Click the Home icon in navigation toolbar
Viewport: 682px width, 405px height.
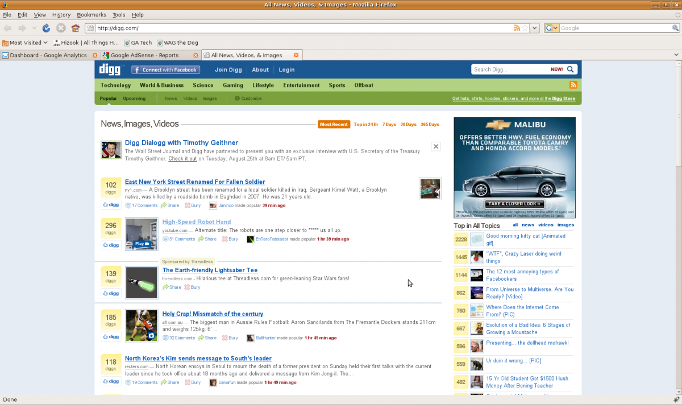[x=75, y=28]
